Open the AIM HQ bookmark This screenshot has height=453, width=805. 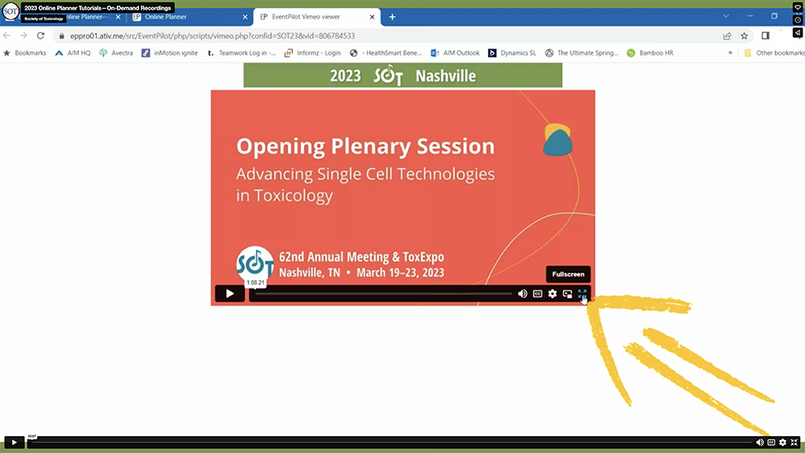pyautogui.click(x=73, y=53)
